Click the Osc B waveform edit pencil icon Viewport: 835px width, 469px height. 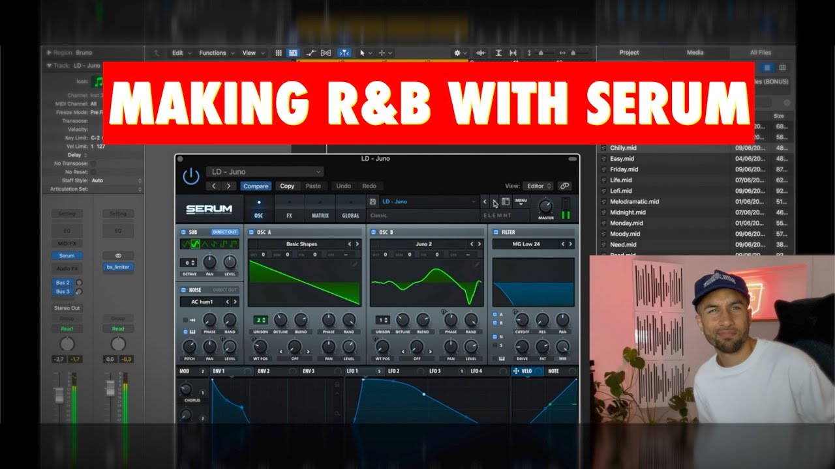point(477,264)
